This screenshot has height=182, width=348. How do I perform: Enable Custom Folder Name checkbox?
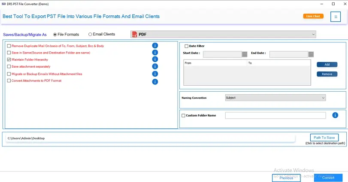point(183,116)
